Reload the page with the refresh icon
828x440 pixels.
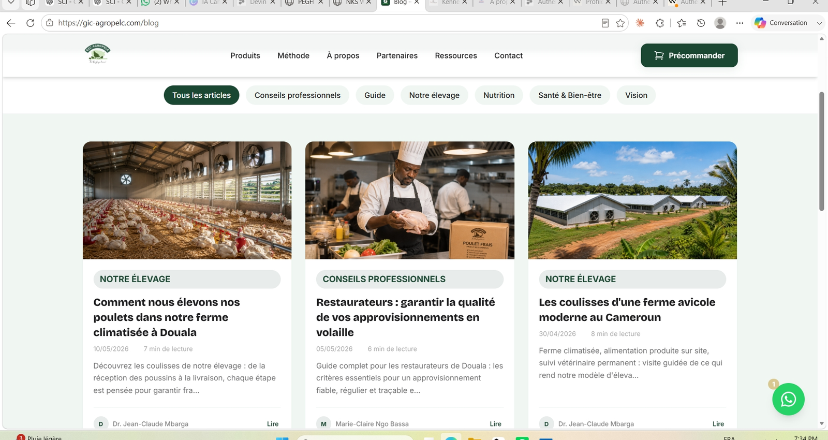tap(30, 23)
